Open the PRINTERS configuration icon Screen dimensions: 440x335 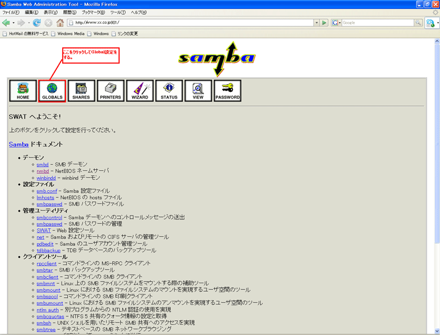111,91
